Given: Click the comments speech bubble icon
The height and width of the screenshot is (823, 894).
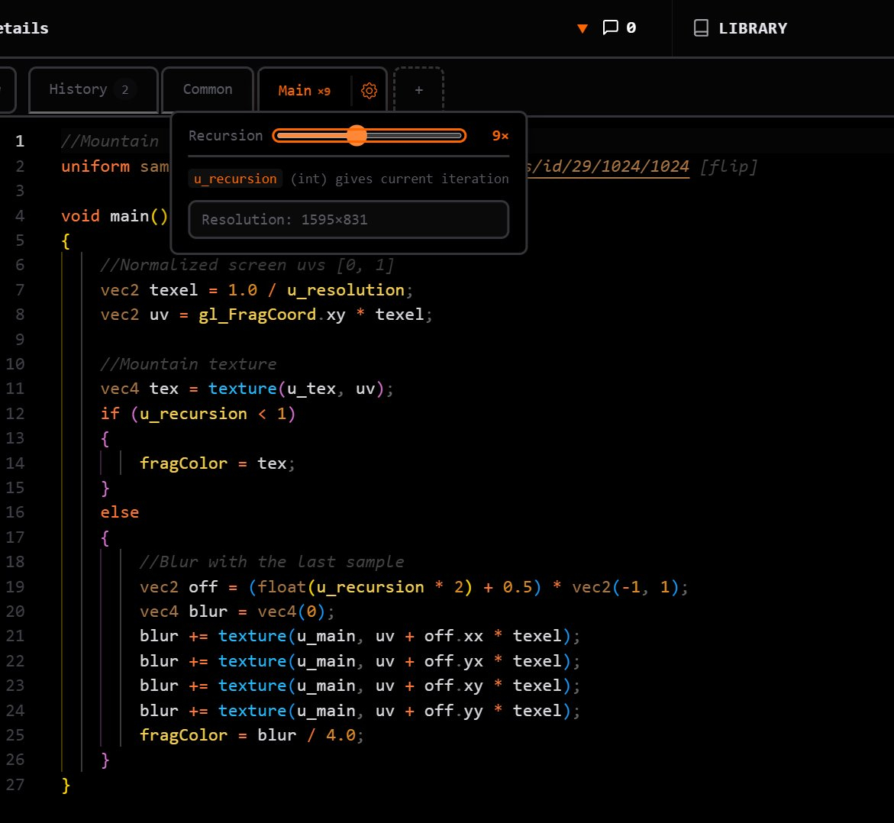Looking at the screenshot, I should (x=610, y=28).
